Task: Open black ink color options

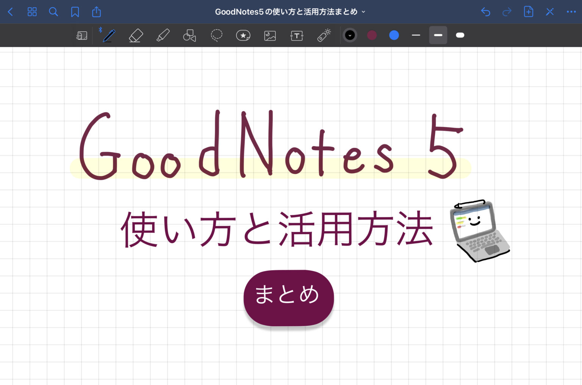Action: [349, 35]
